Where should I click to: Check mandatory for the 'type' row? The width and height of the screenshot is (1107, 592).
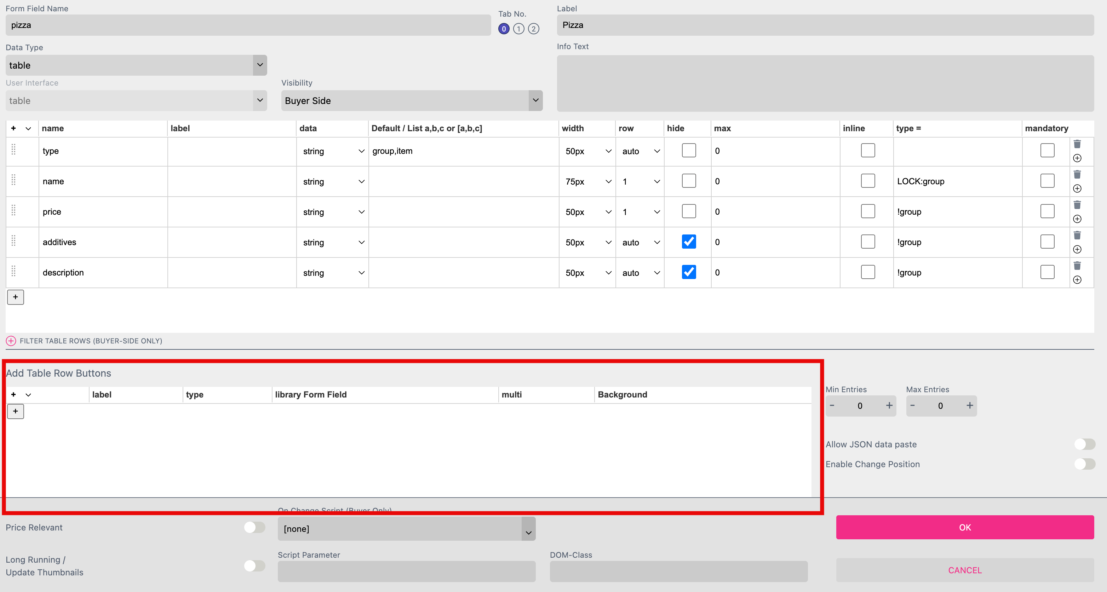click(1047, 151)
